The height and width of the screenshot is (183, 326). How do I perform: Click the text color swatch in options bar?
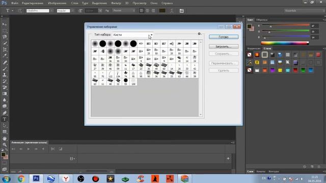coord(162,11)
